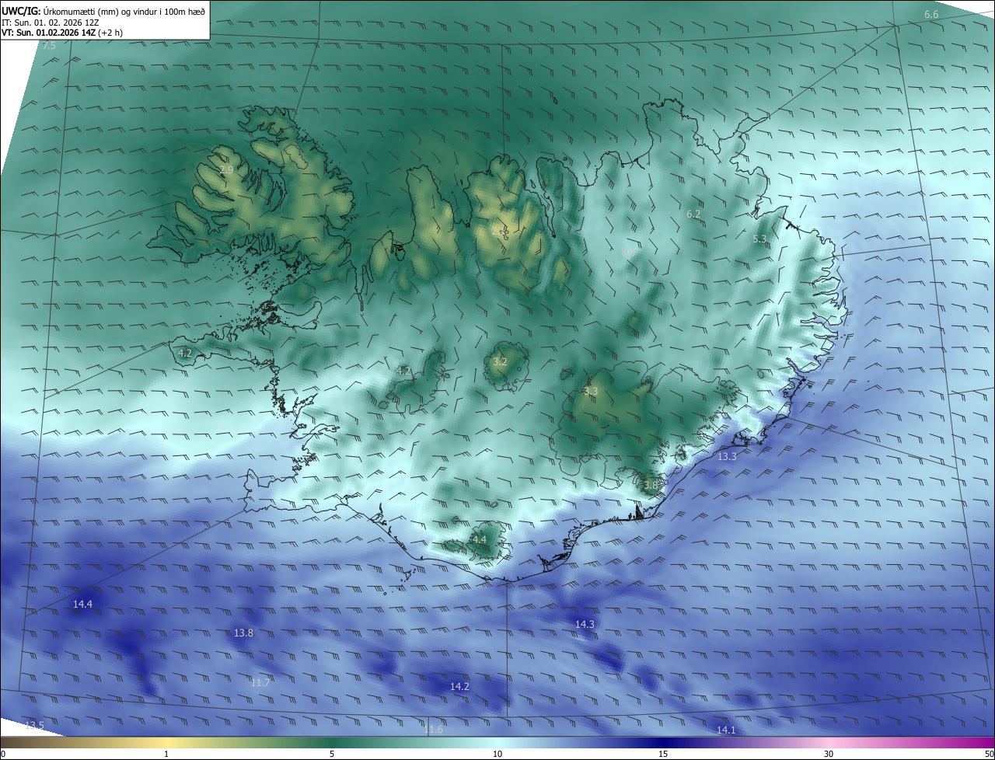The height and width of the screenshot is (760, 995).
Task: Select the 11.6 value label
Action: coord(433,729)
